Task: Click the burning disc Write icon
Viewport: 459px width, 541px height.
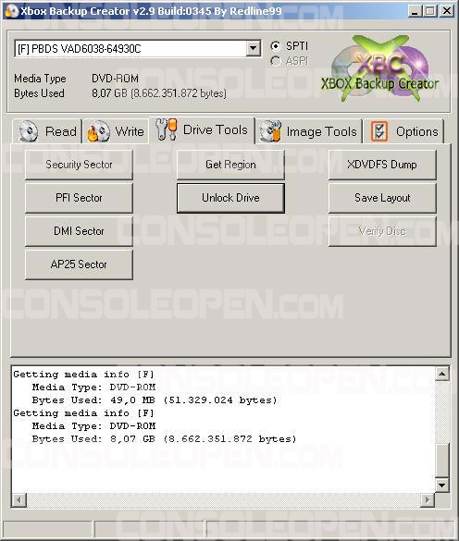Action: [98, 131]
